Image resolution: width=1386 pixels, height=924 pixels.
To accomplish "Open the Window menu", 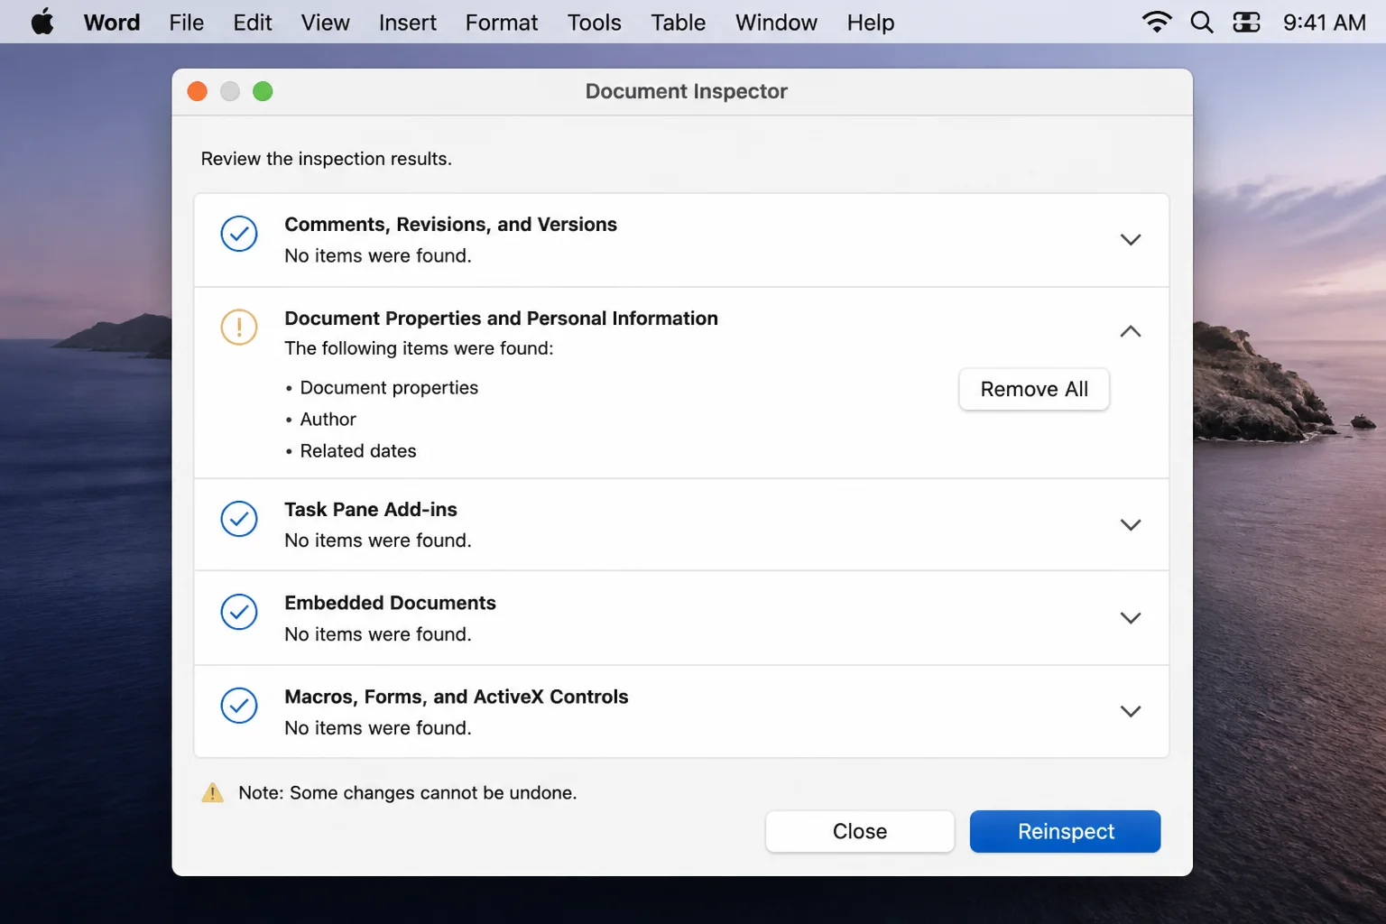I will pyautogui.click(x=777, y=23).
